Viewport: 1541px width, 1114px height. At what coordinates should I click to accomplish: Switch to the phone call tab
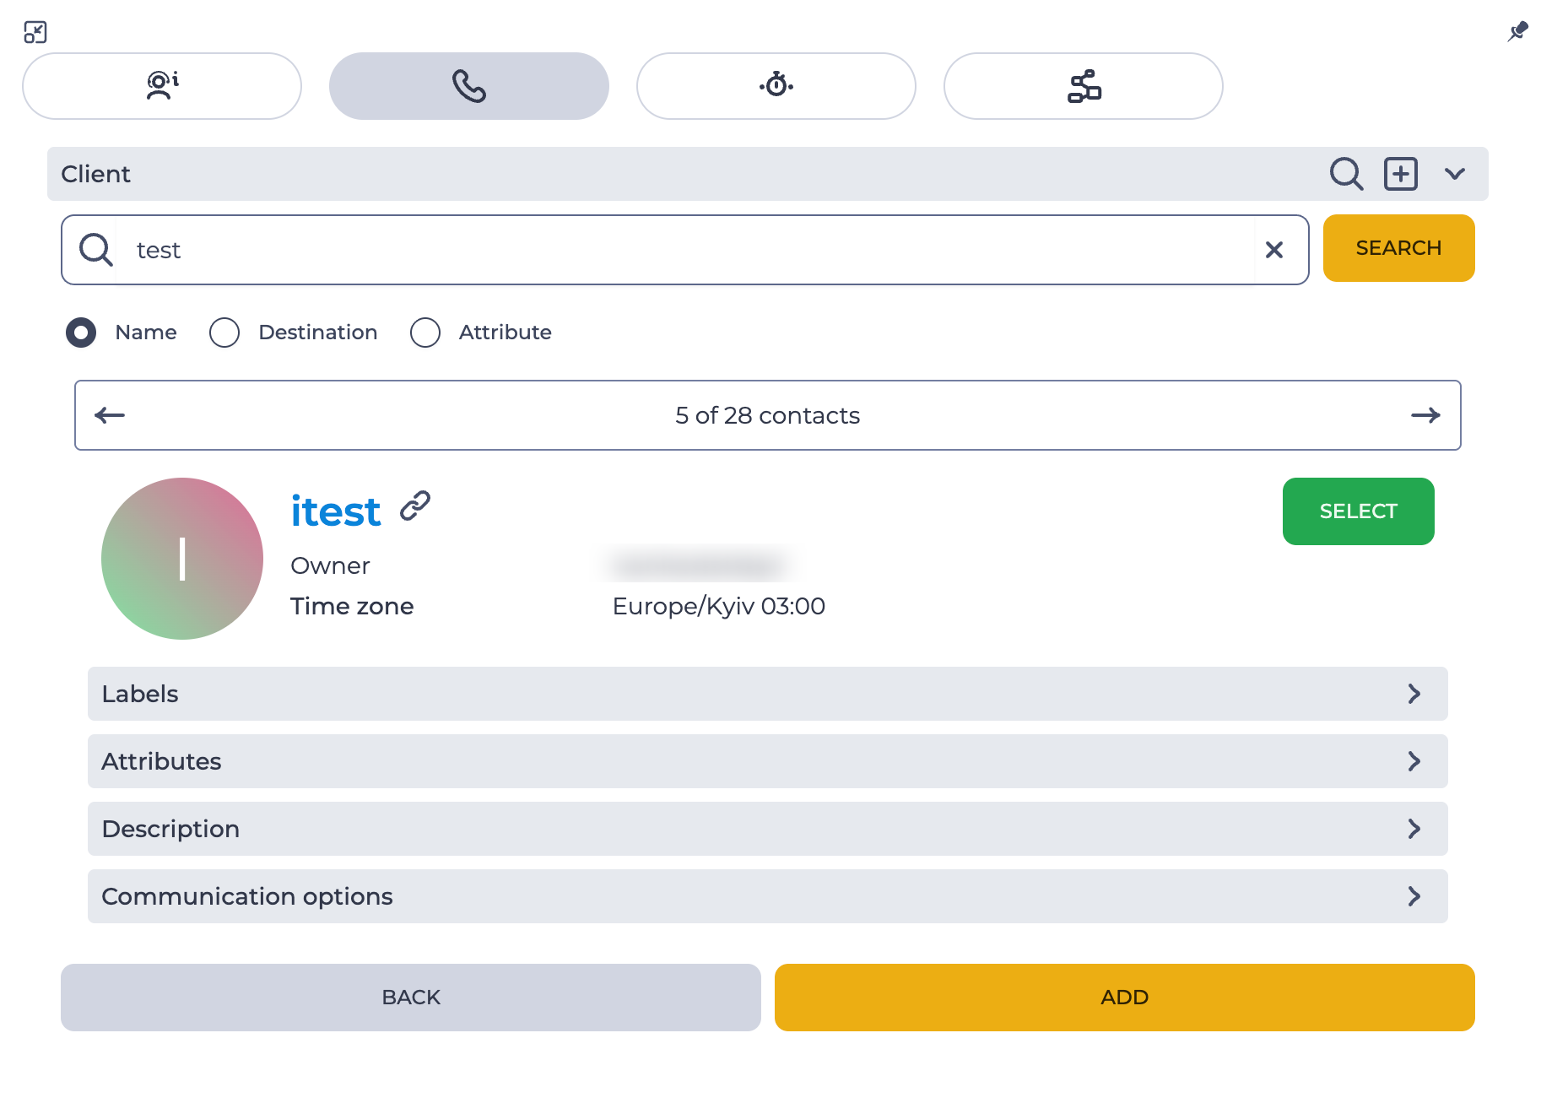pos(469,86)
